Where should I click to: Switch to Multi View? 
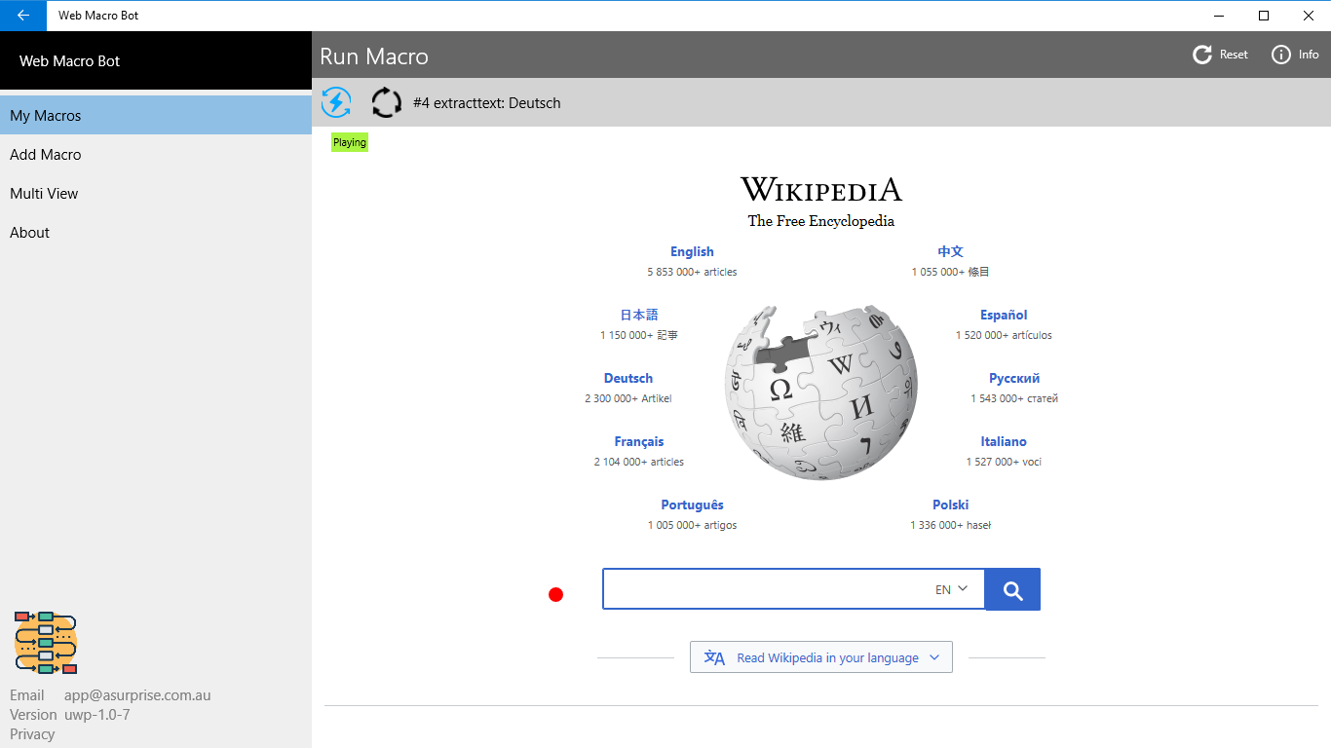coord(156,193)
